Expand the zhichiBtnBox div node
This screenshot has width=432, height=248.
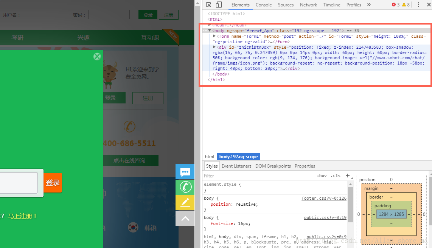pos(214,47)
